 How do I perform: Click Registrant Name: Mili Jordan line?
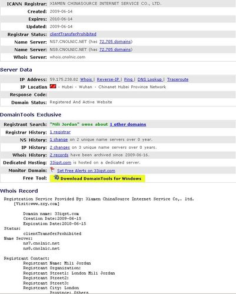click(57, 263)
